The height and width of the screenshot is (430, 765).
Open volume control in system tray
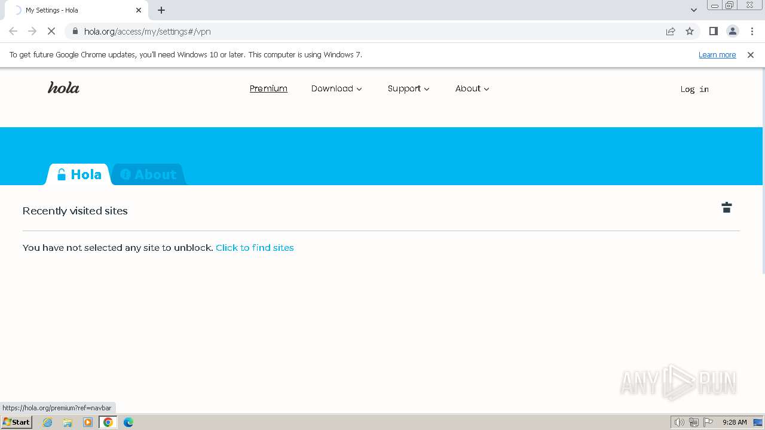coord(680,422)
